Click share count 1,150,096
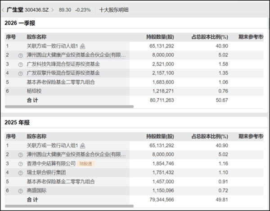This screenshot has width=270, height=211. 163,191
